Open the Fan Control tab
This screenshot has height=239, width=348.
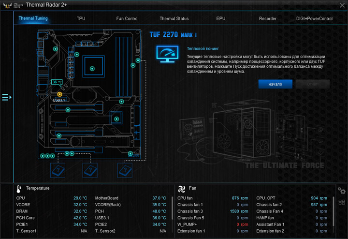(x=128, y=19)
